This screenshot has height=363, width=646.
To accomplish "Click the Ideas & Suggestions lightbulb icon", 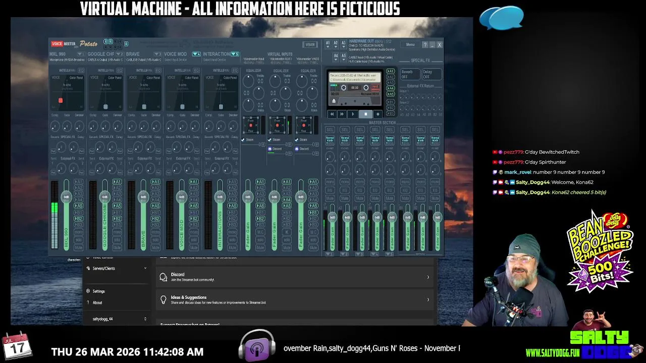I will click(163, 299).
